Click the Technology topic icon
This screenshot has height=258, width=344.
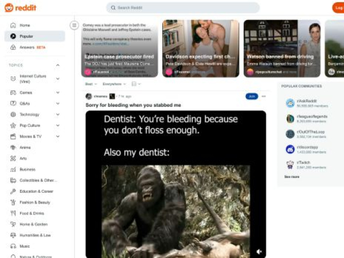(13, 114)
